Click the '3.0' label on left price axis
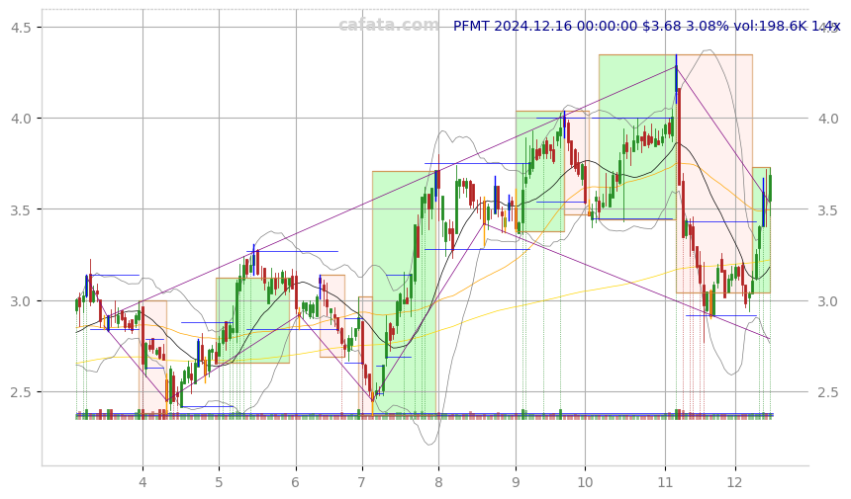This screenshot has width=851, height=499. point(22,300)
